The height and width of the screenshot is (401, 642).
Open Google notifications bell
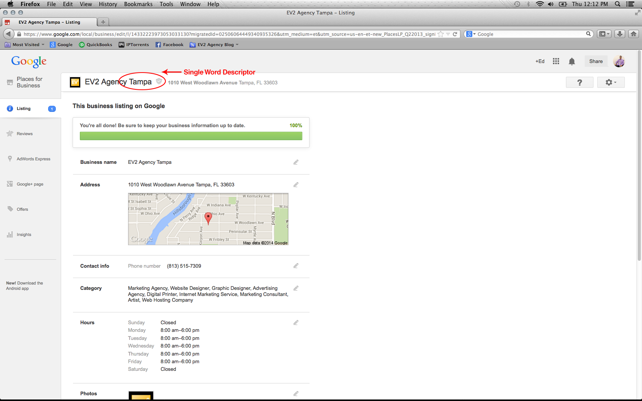pos(572,61)
